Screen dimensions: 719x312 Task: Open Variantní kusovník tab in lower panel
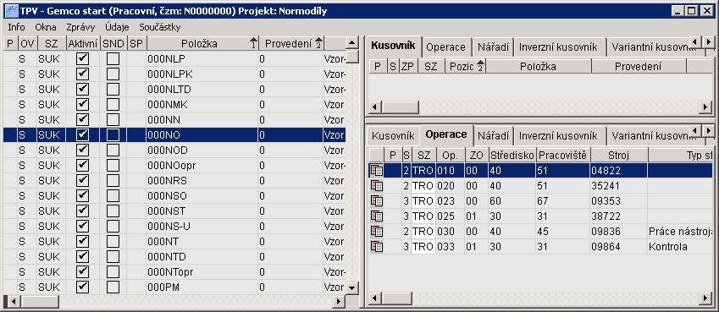click(x=649, y=136)
